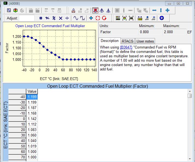The width and height of the screenshot is (195, 162).
Task: Show the chart and table layout icon
Action: [x=118, y=18]
